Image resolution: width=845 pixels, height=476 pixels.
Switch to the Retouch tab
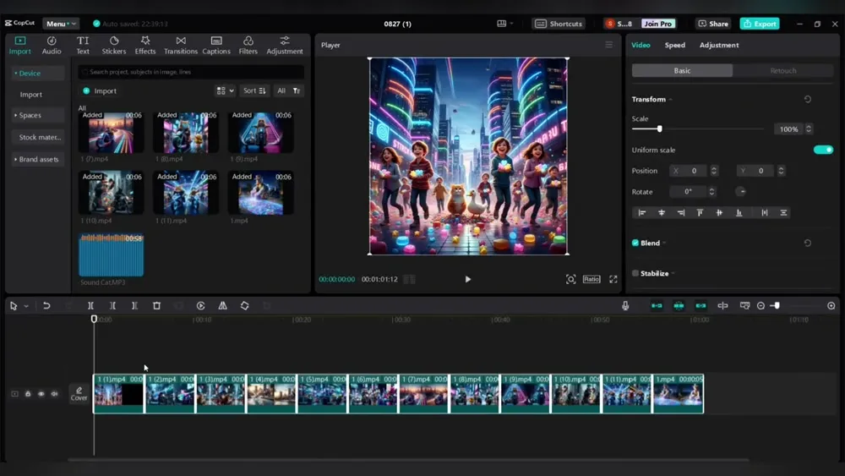pos(782,71)
